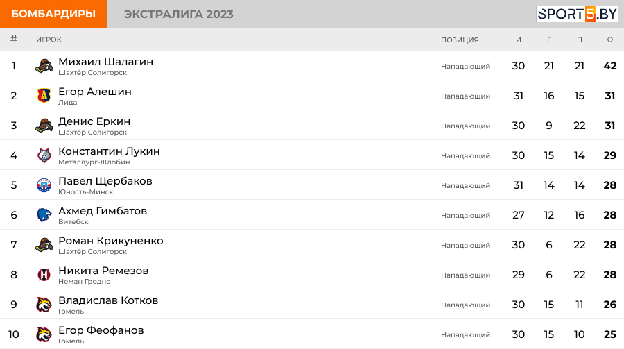Switch to the ЭКСТРАЛИГА 2023 tab
Image resolution: width=624 pixels, height=349 pixels.
coord(179,14)
